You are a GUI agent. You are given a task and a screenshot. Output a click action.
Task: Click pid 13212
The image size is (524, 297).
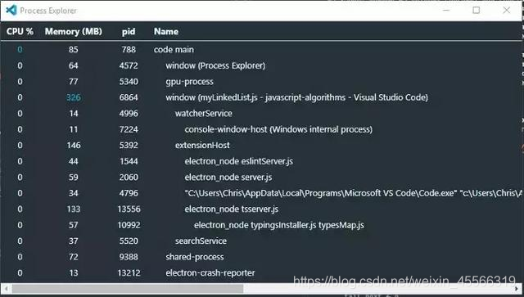129,273
